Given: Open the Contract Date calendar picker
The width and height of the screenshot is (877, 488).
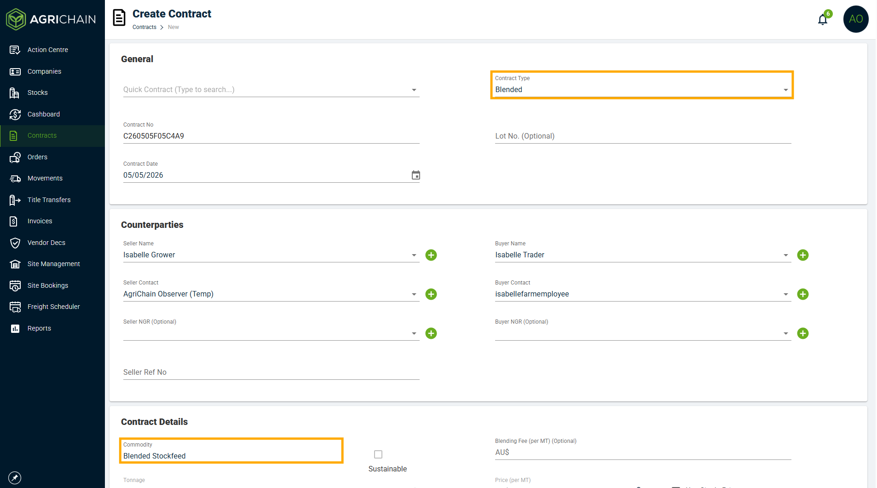Looking at the screenshot, I should (x=415, y=175).
